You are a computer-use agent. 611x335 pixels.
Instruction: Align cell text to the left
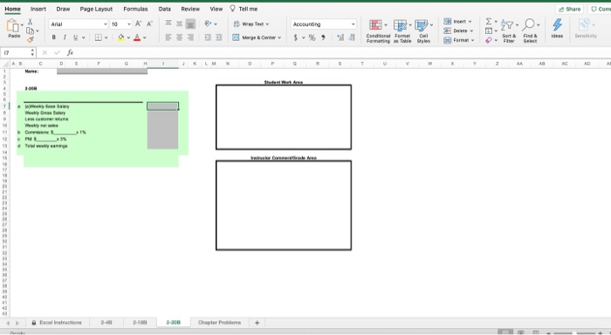click(x=168, y=38)
